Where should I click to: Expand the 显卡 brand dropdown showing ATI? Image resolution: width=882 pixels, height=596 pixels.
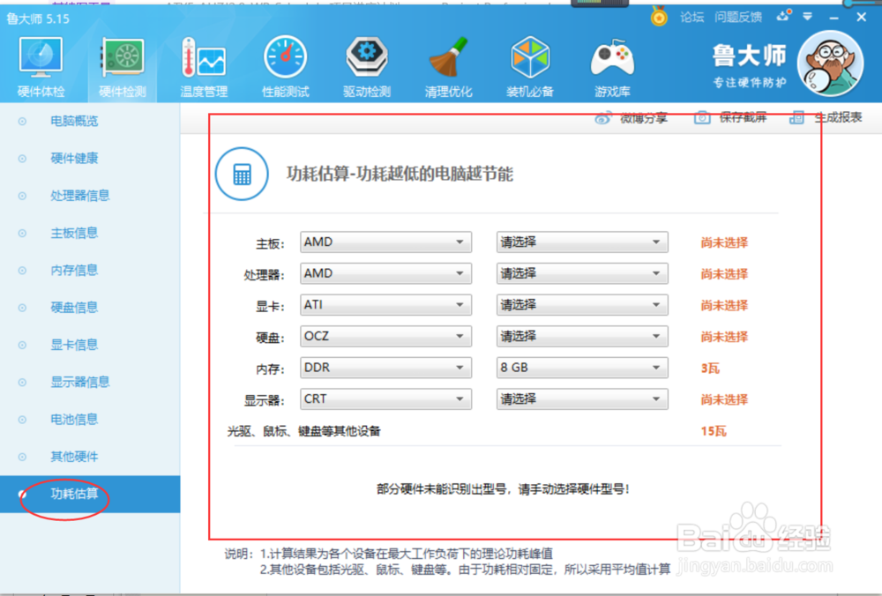click(x=386, y=305)
